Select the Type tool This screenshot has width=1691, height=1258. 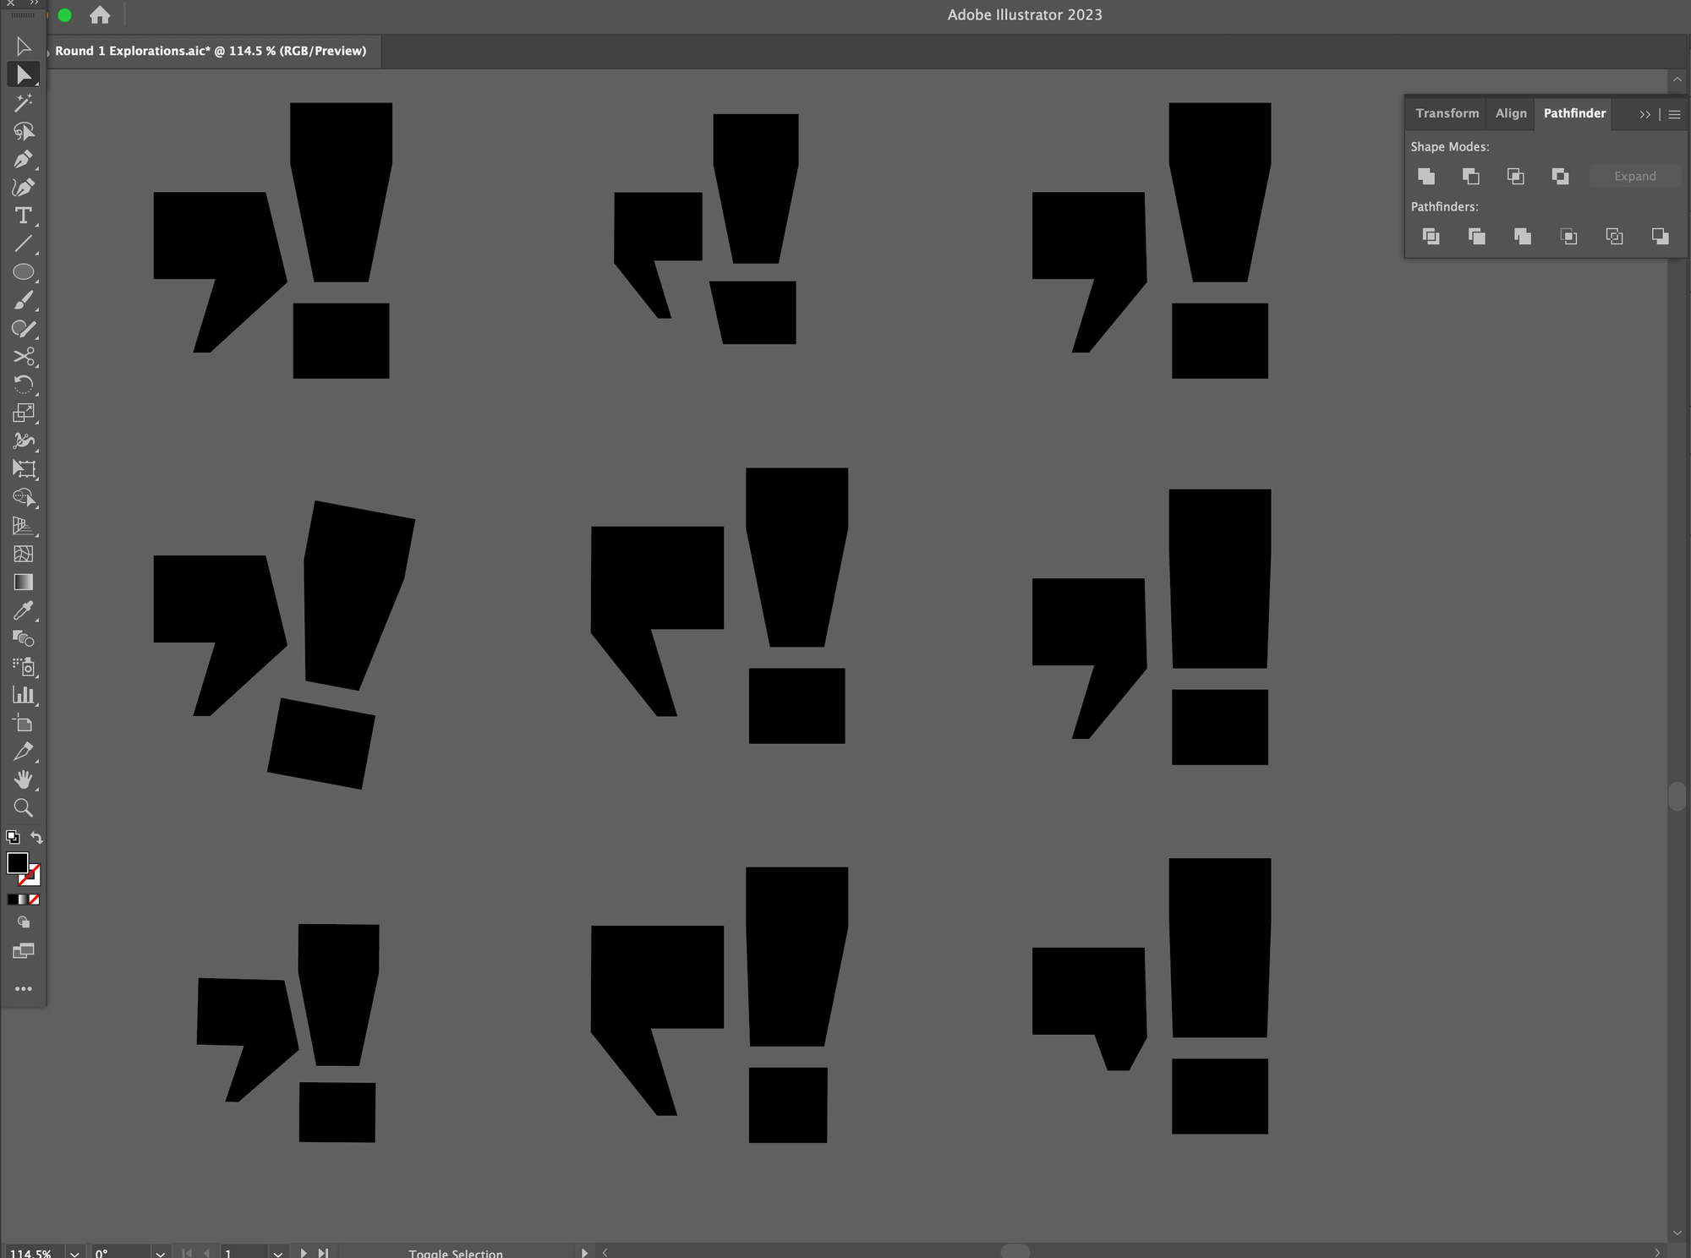coord(23,216)
